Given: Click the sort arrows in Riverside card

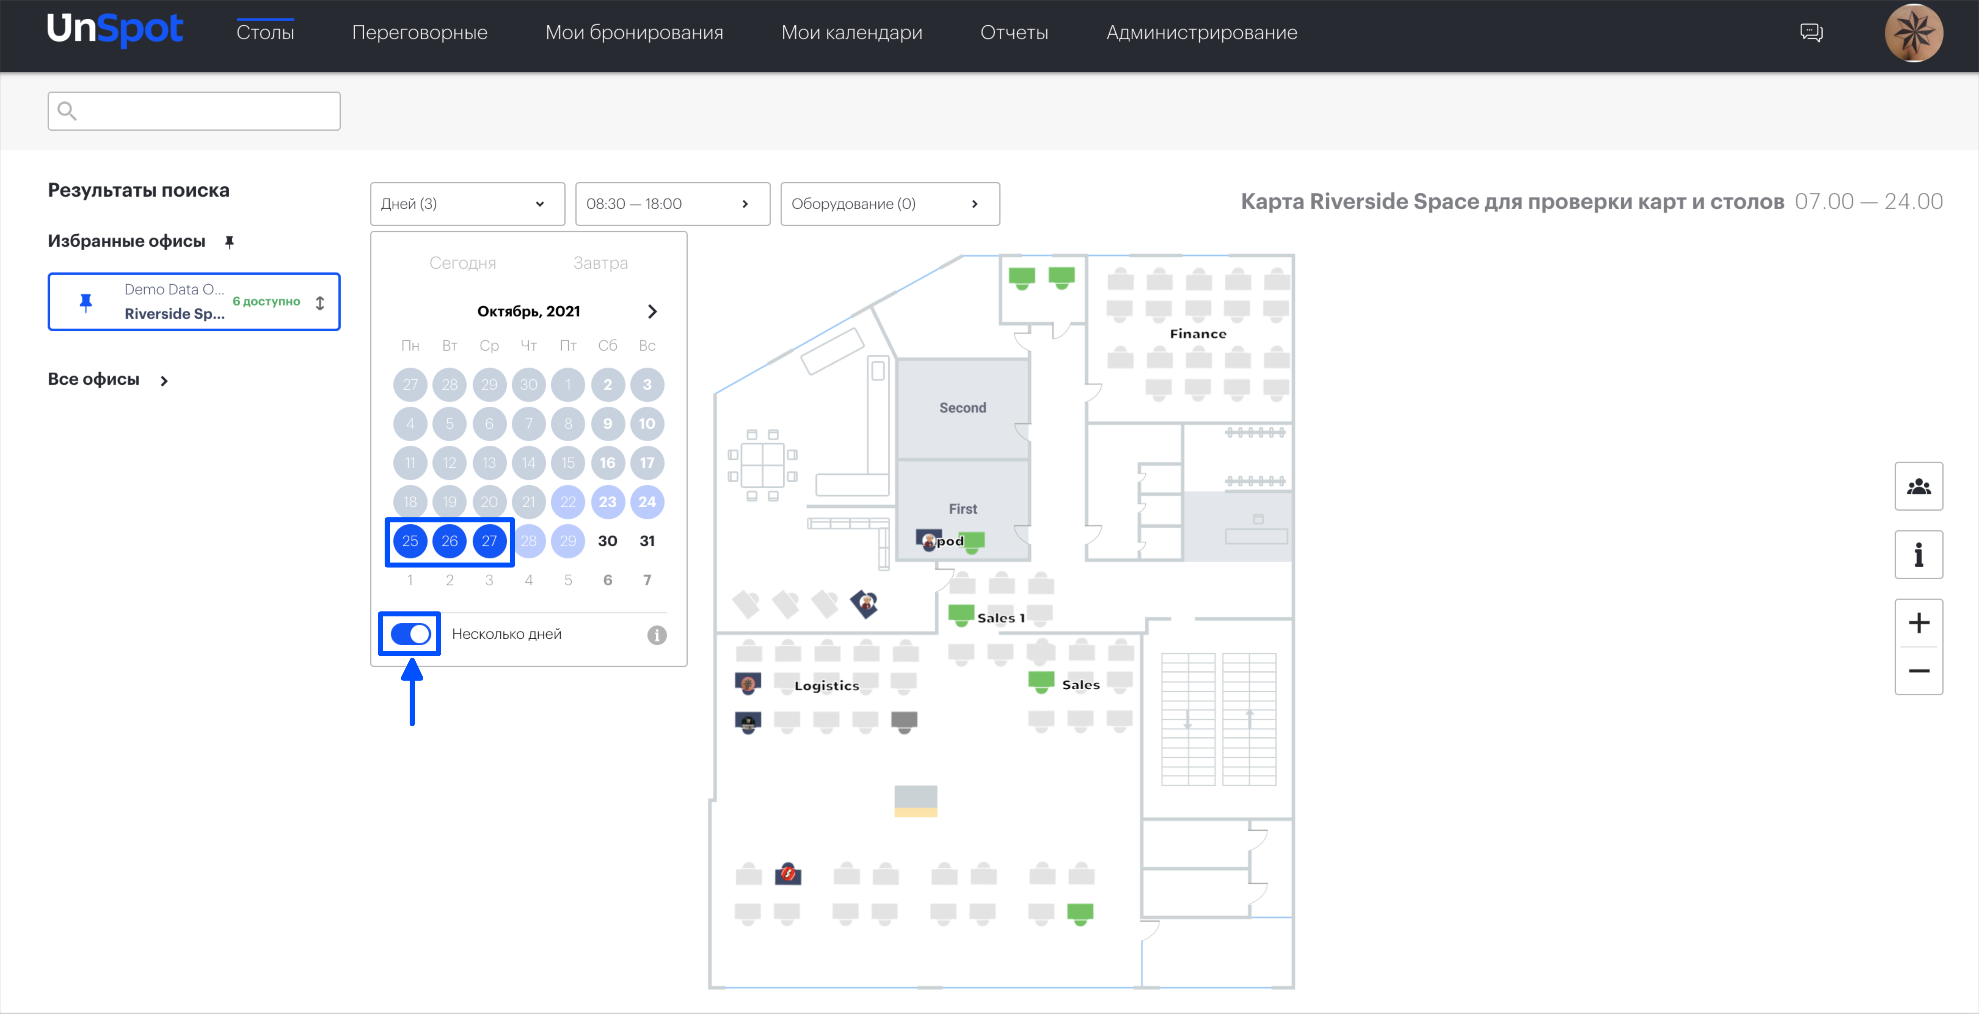Looking at the screenshot, I should pyautogui.click(x=320, y=303).
